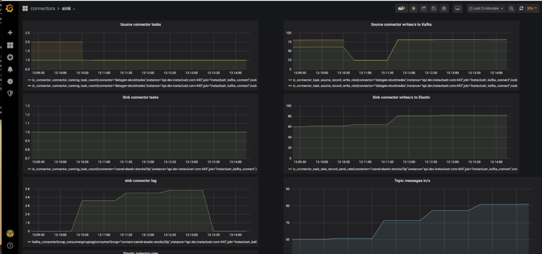The height and width of the screenshot is (254, 542).
Task: Click the Grafana logo home icon
Action: pyautogui.click(x=10, y=7)
